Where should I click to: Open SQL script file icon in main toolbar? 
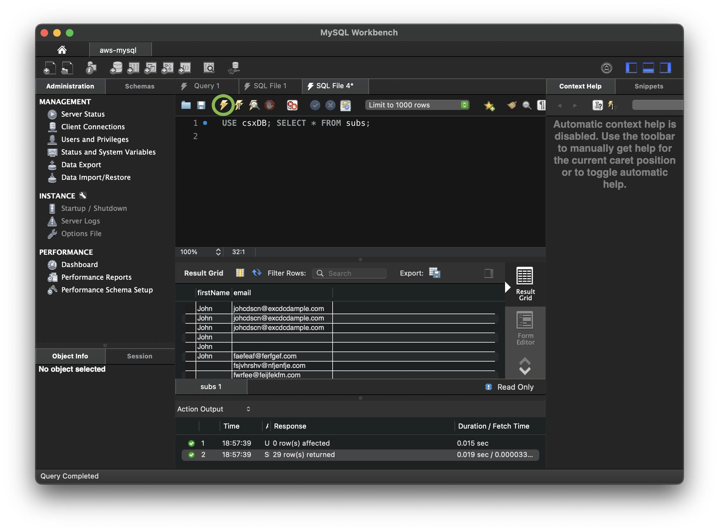pyautogui.click(x=67, y=68)
